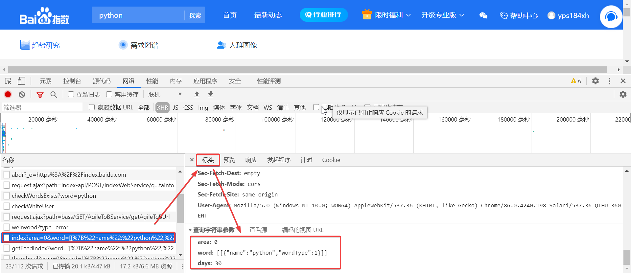Click the page horizontal scrollbar left arrow
The image size is (631, 273).
pos(4,70)
